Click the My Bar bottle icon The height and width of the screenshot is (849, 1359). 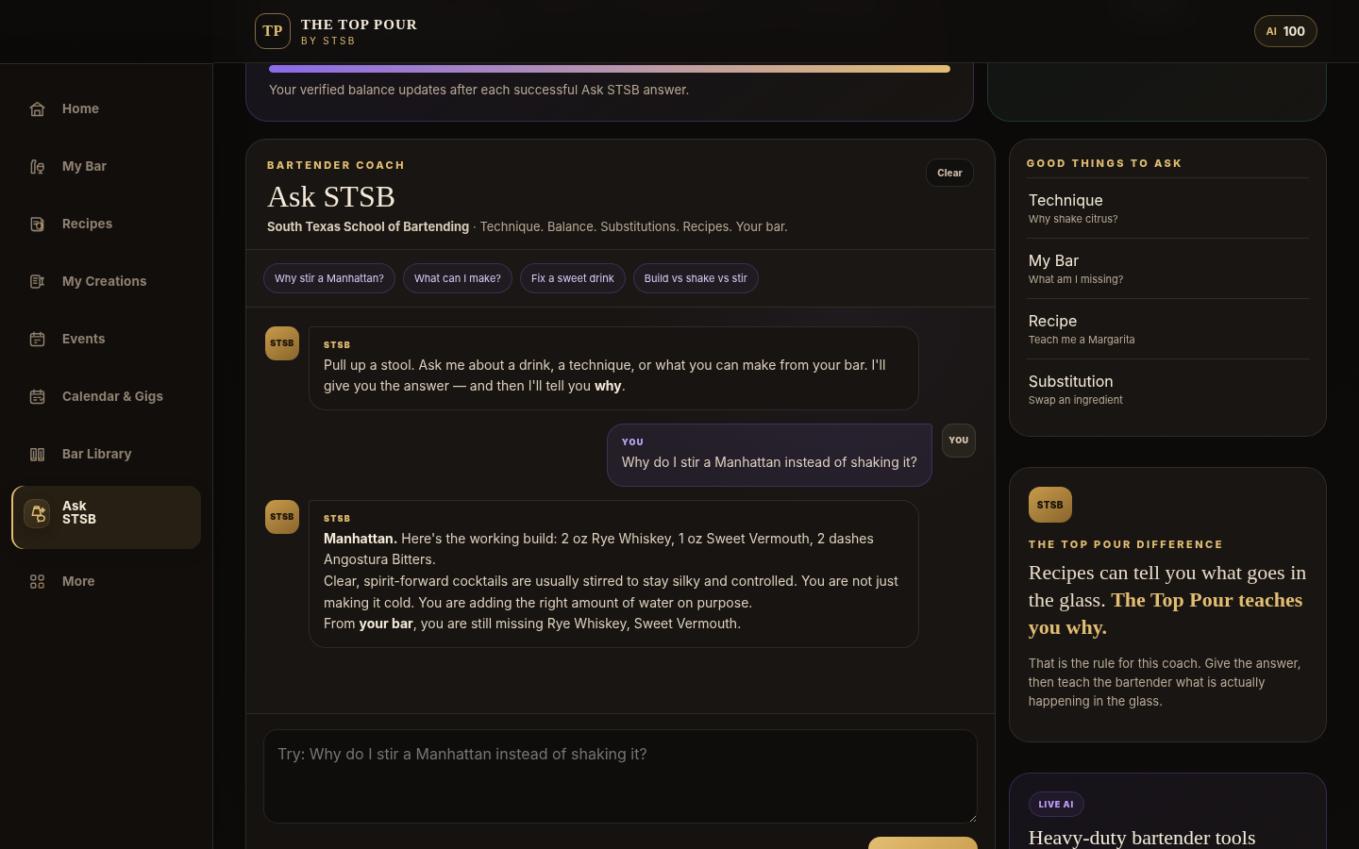click(x=37, y=167)
